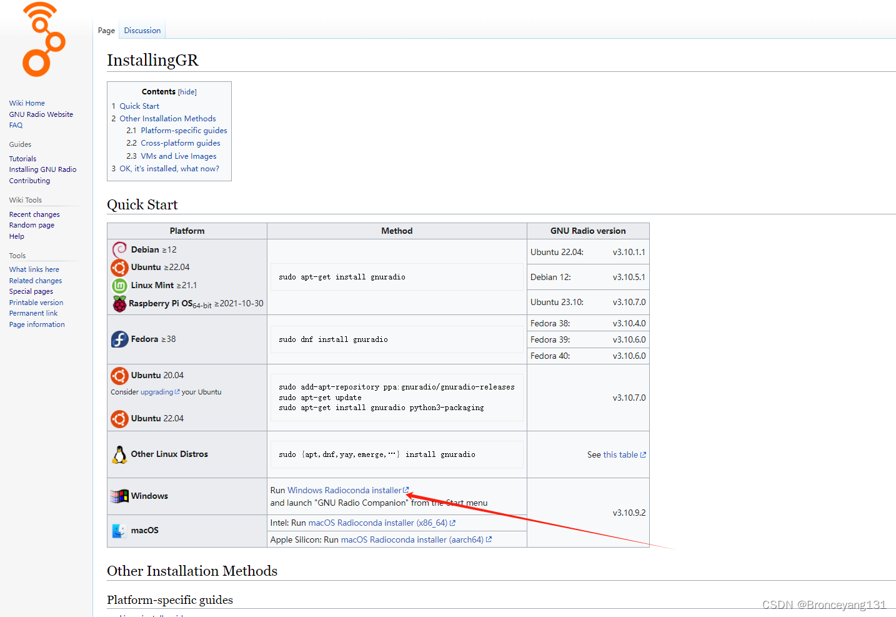Click the Fedora 39: v3.10.6.0 row
This screenshot has width=896, height=617.
[588, 339]
